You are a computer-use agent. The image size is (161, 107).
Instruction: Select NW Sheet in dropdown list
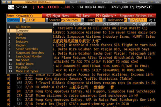click(30, 60)
